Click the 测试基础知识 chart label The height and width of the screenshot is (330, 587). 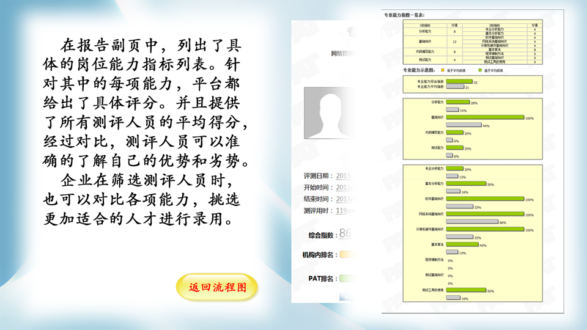[x=434, y=275]
